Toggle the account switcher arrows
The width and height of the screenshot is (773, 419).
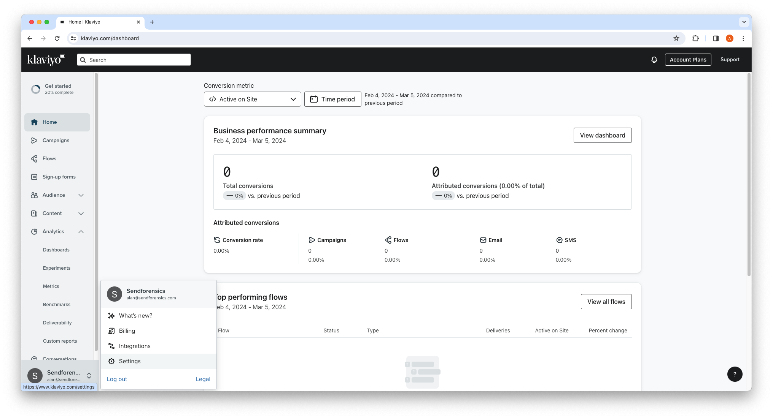coord(89,375)
